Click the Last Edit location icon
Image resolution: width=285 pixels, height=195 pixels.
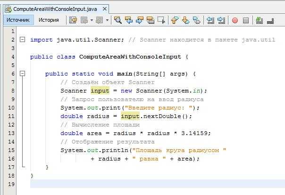click(x=73, y=20)
